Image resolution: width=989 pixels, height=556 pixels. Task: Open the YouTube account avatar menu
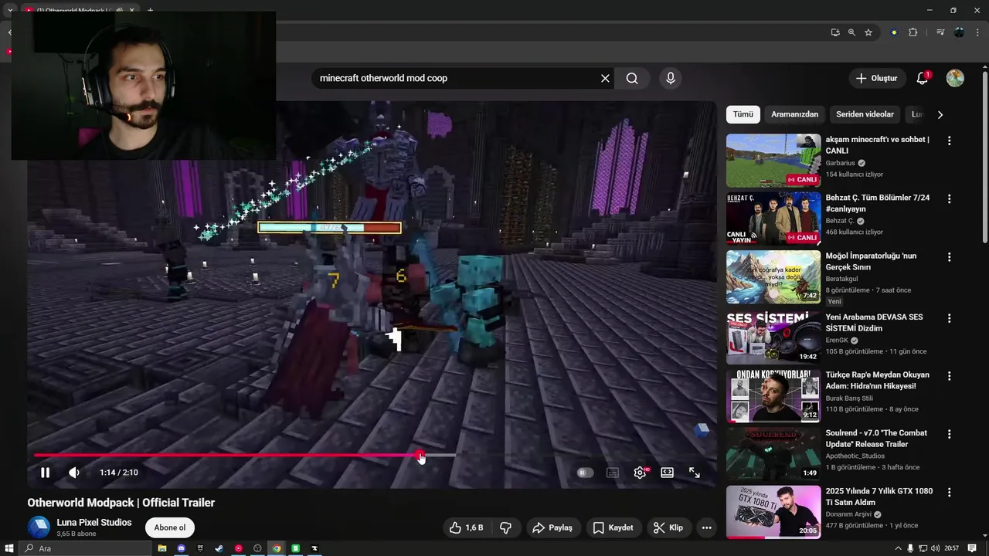(955, 78)
